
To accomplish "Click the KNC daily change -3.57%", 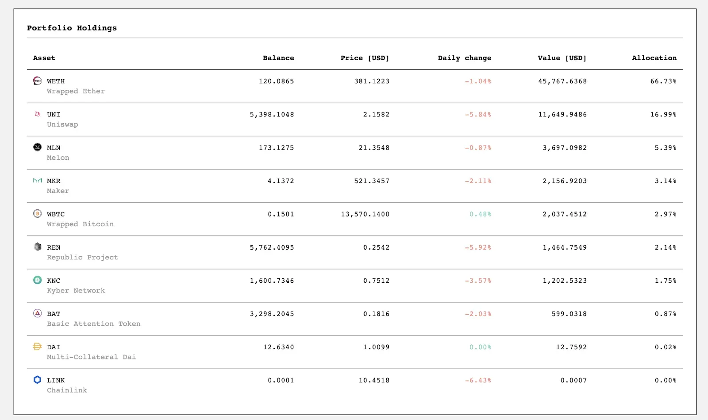I will tap(478, 281).
